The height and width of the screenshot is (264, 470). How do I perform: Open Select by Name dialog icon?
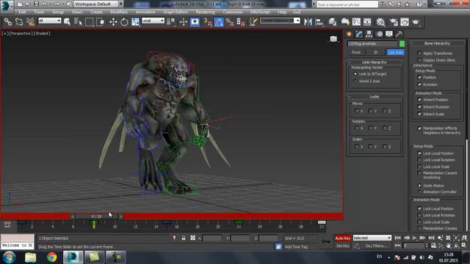point(78,22)
